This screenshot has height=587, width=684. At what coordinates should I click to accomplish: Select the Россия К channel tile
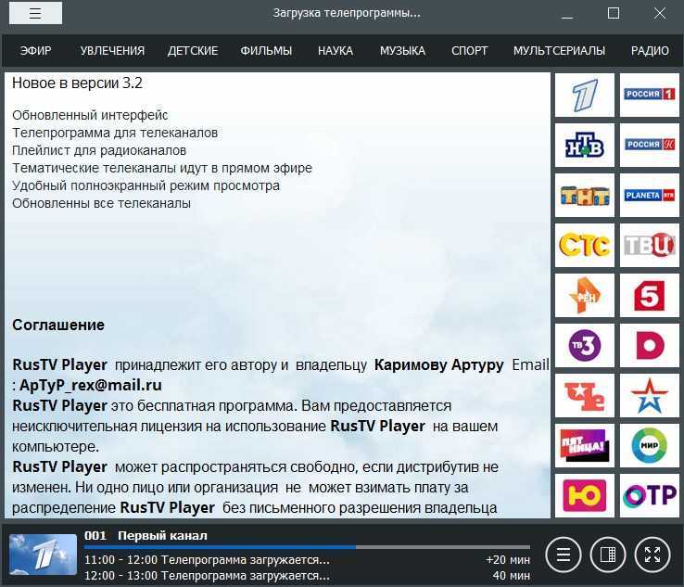tap(650, 145)
